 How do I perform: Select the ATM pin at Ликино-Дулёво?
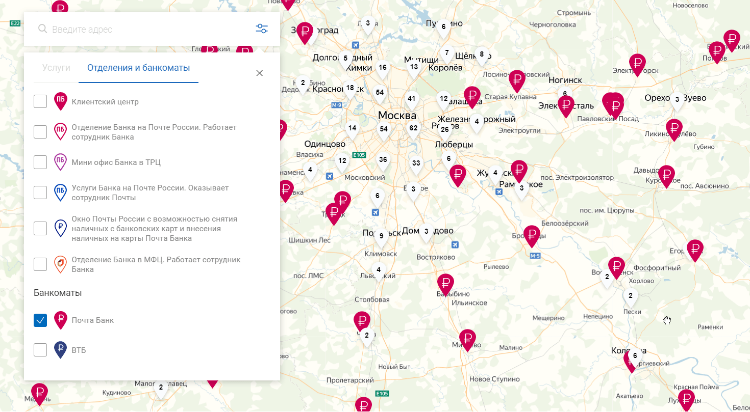[x=674, y=129]
